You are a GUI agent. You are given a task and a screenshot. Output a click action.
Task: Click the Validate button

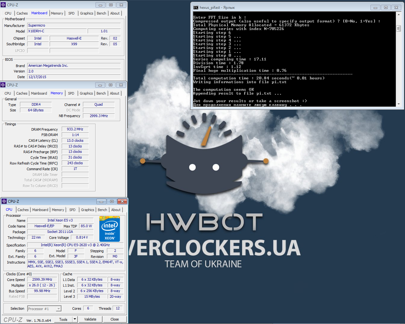pos(90,319)
